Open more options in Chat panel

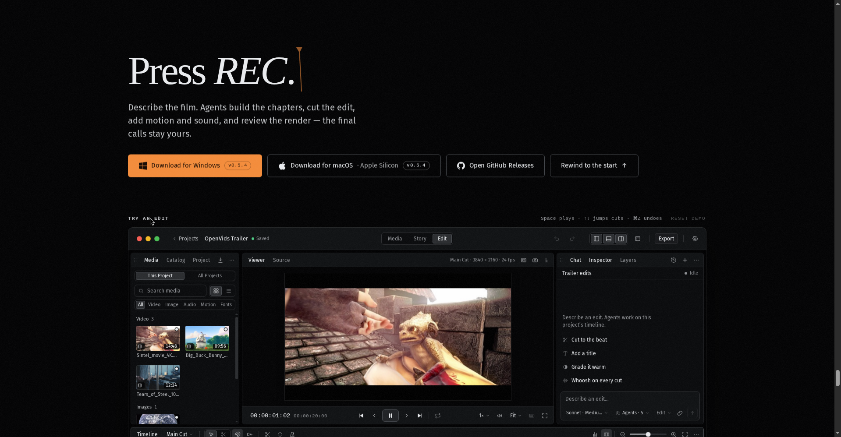(696, 260)
